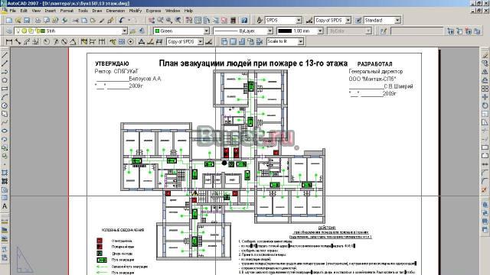Open the Modify menu

click(136, 11)
